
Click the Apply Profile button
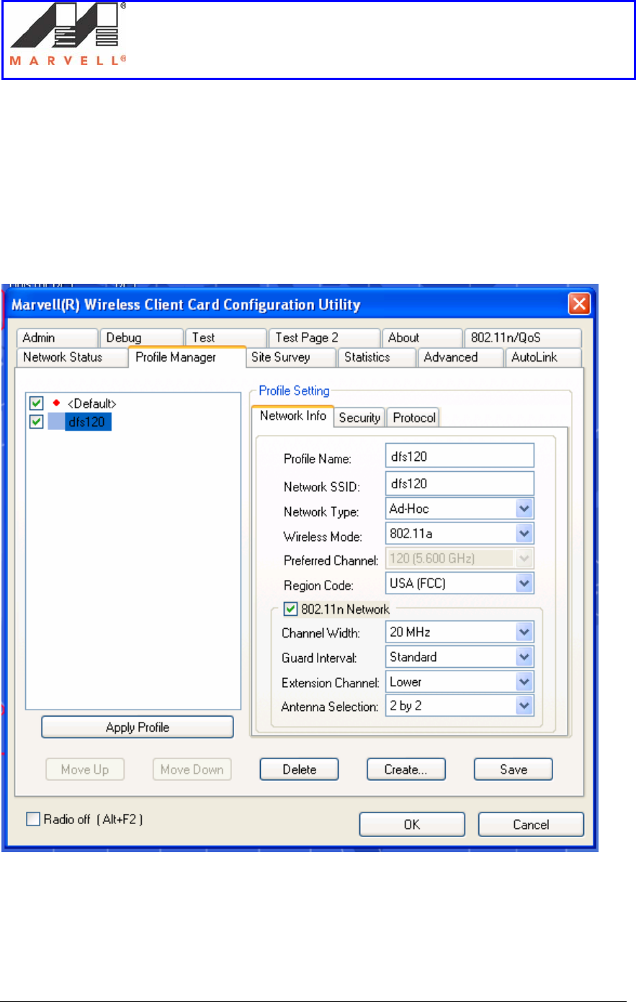pyautogui.click(x=138, y=727)
